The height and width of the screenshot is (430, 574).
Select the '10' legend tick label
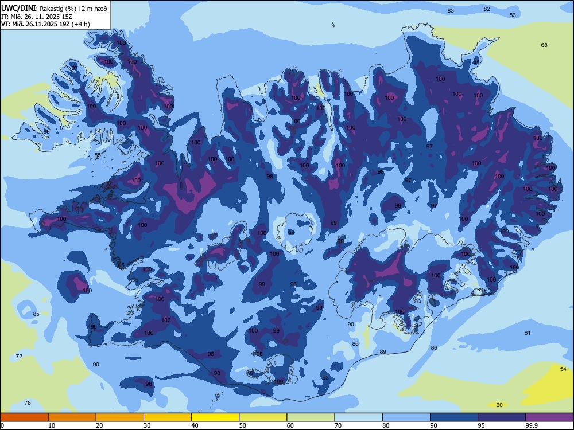(x=52, y=425)
